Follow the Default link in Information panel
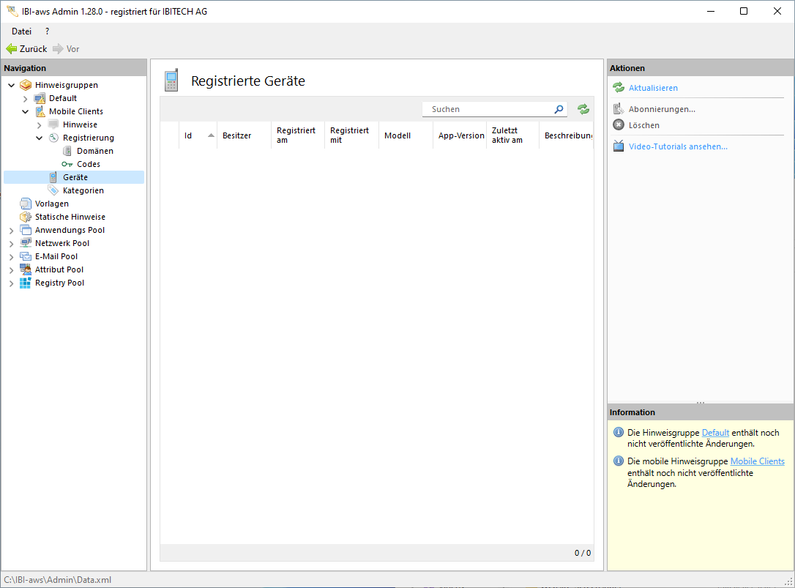The image size is (795, 588). coord(715,433)
